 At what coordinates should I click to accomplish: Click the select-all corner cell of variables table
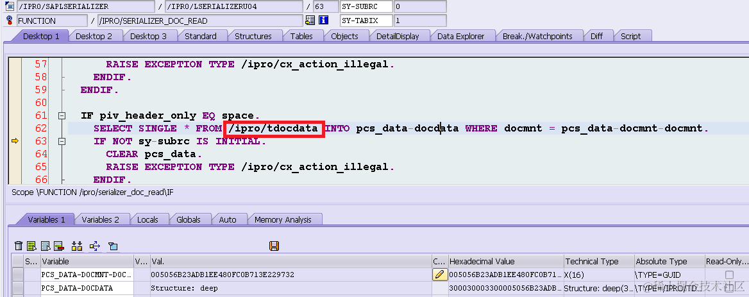tap(18, 261)
